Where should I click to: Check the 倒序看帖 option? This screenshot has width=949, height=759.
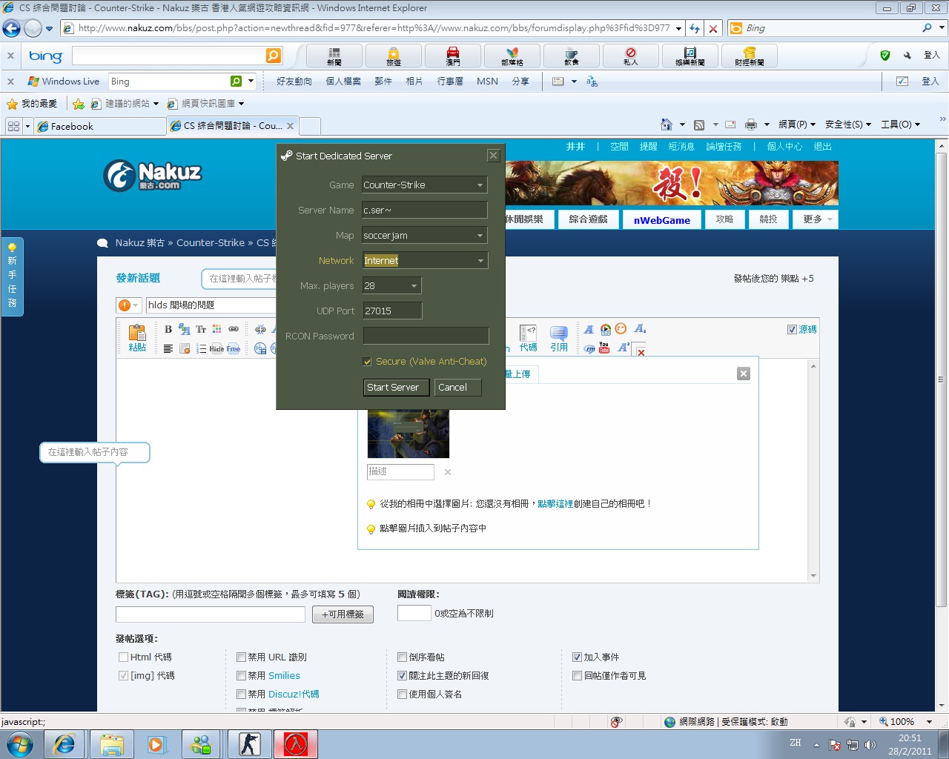click(402, 657)
